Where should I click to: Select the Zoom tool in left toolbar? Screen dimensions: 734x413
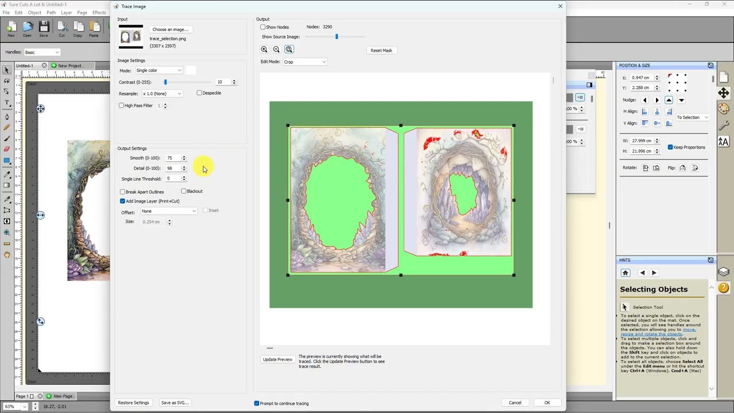click(x=7, y=232)
